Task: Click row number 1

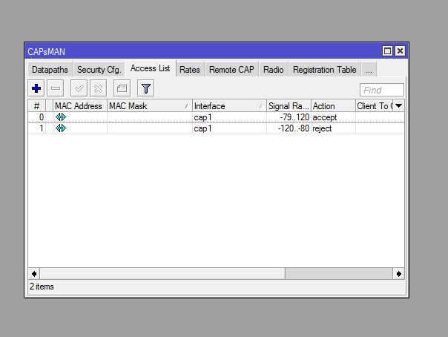Action: [42, 128]
